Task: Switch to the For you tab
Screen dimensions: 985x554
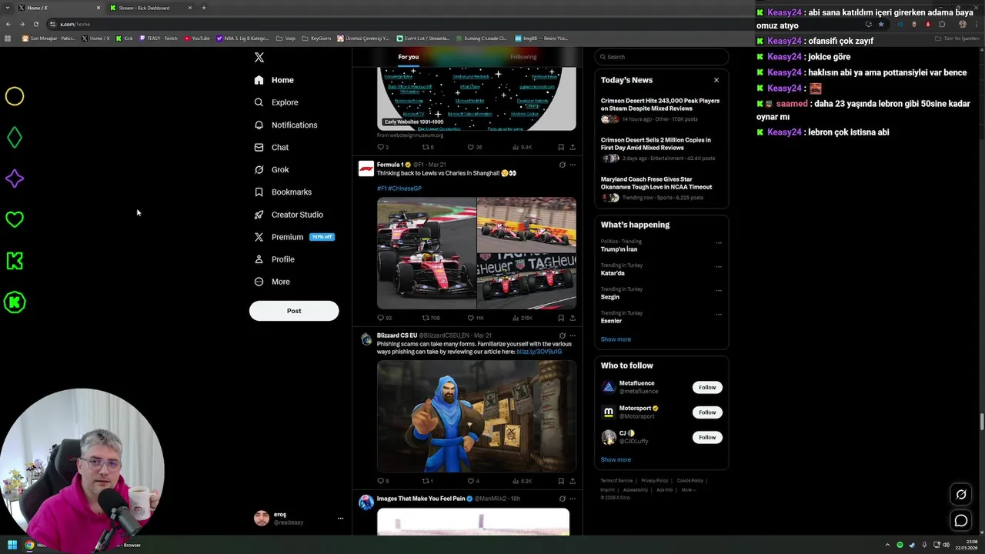Action: tap(409, 57)
